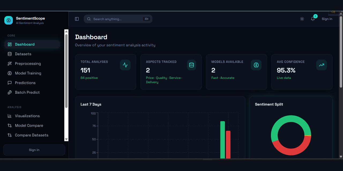
Task: Click the sidebar scrollbar up arrow
Action: pyautogui.click(x=66, y=32)
